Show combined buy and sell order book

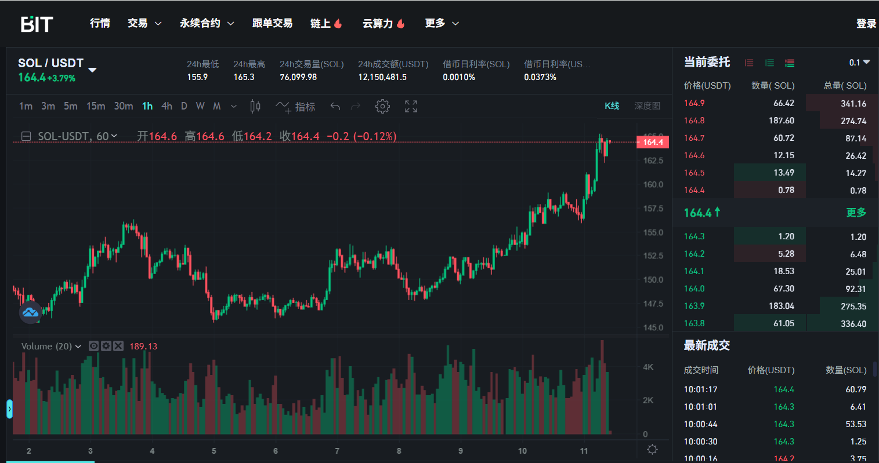click(x=790, y=63)
